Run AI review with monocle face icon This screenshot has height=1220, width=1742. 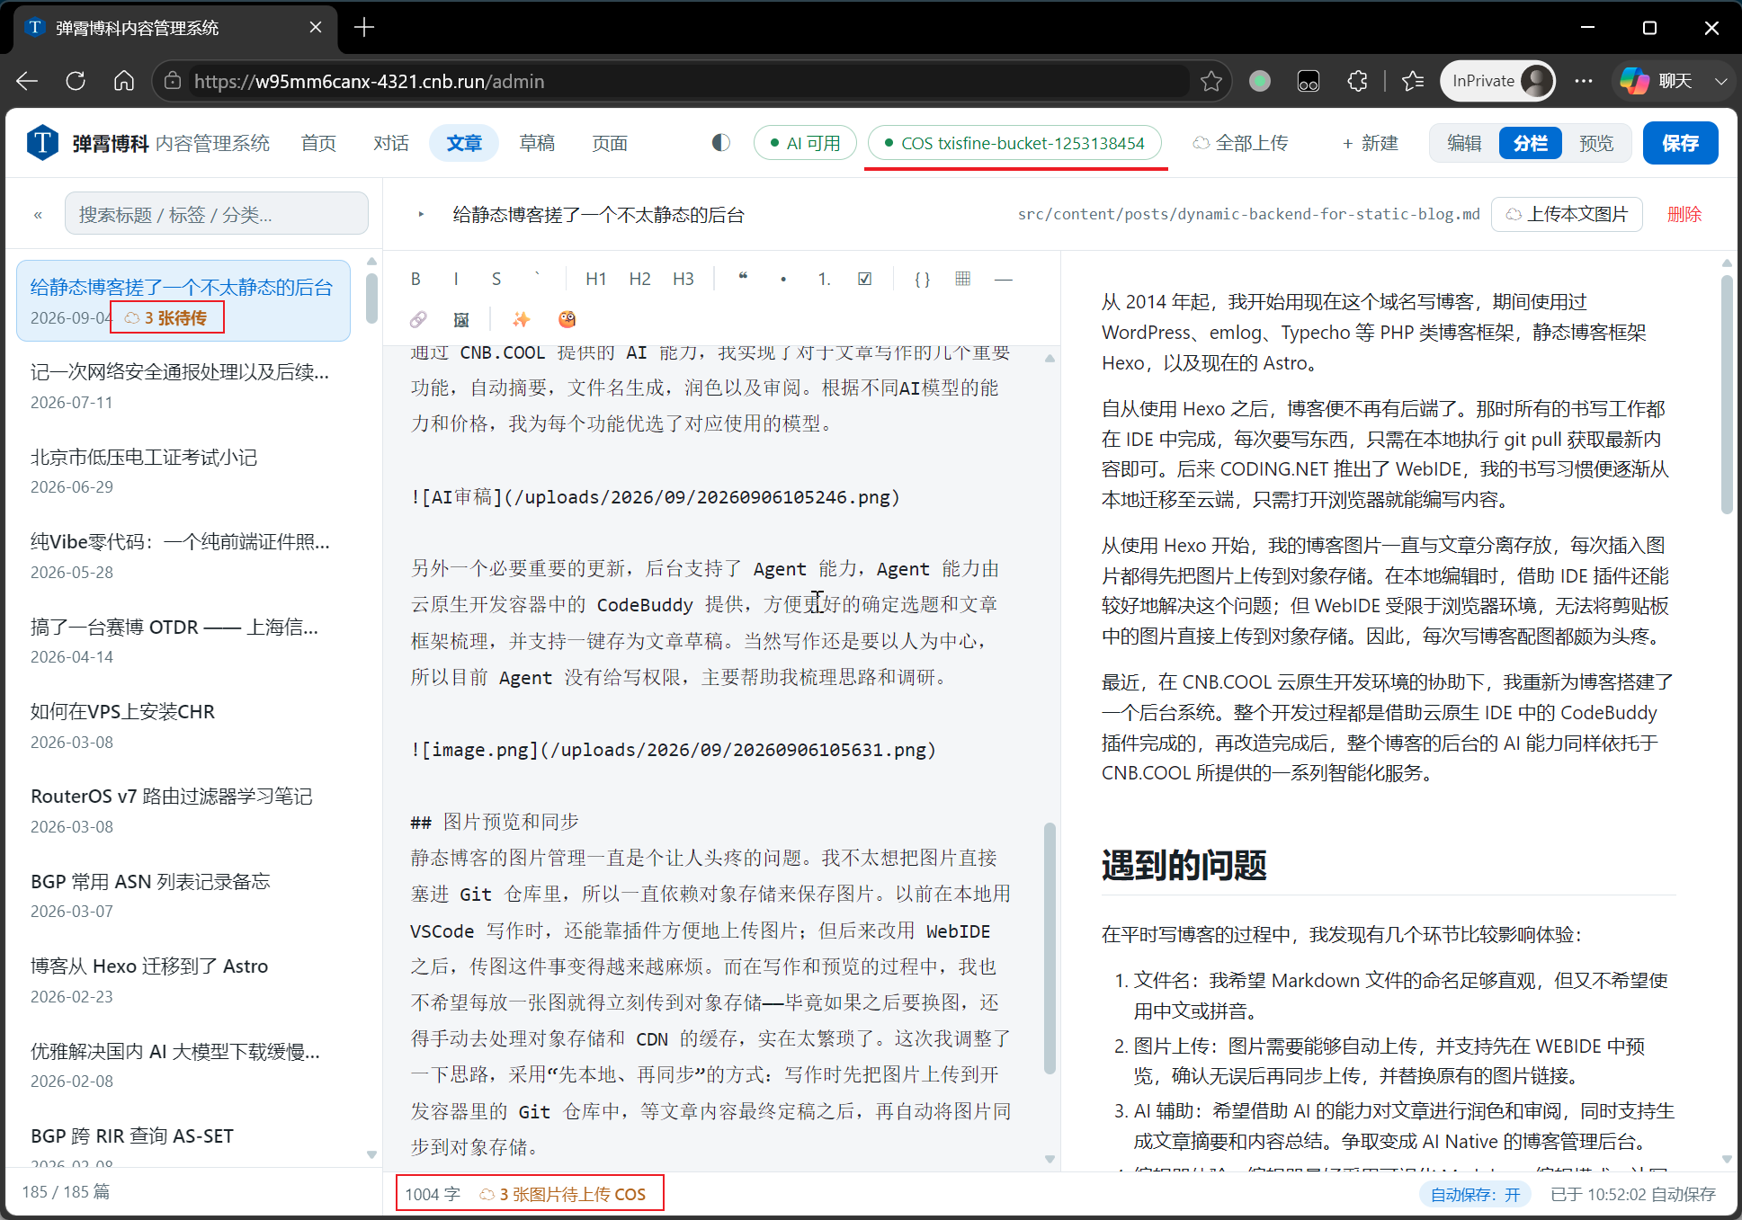[x=567, y=319]
